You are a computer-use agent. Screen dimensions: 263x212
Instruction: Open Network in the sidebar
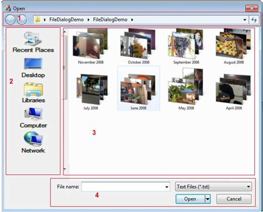pyautogui.click(x=33, y=143)
